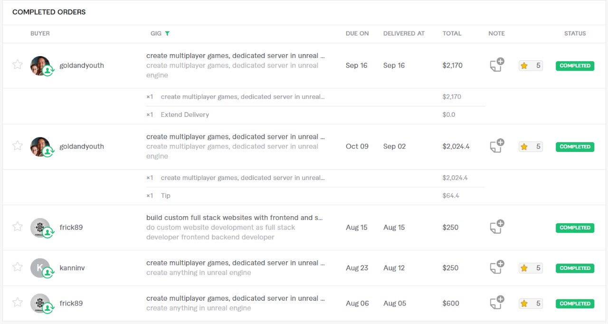Mark frick89 $250 order as starred
Image resolution: width=608 pixels, height=324 pixels.
point(18,227)
